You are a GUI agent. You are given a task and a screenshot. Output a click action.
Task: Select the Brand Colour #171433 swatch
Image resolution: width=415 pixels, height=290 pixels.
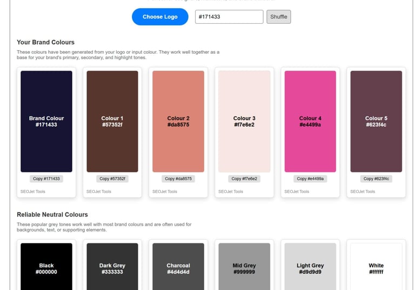point(46,121)
